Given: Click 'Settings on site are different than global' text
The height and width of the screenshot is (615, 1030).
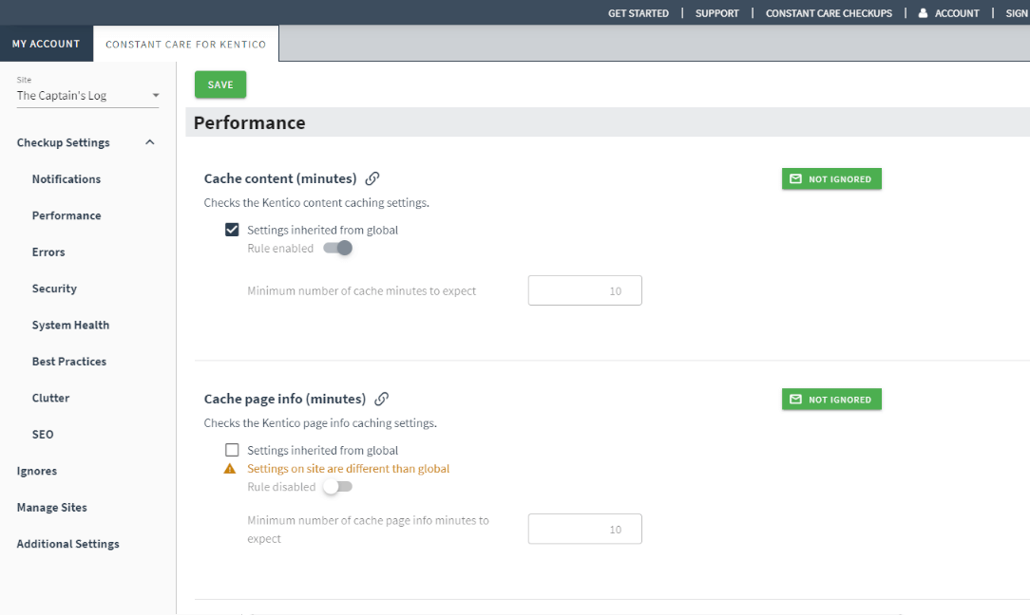Looking at the screenshot, I should [x=348, y=469].
